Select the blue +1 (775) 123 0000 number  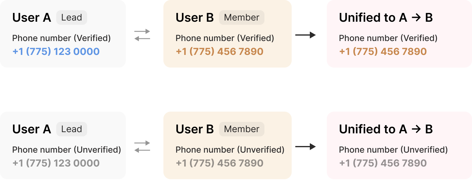[x=56, y=52]
